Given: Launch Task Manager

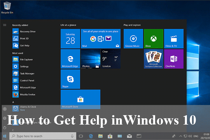Looking at the screenshot, I should [x=27, y=73].
